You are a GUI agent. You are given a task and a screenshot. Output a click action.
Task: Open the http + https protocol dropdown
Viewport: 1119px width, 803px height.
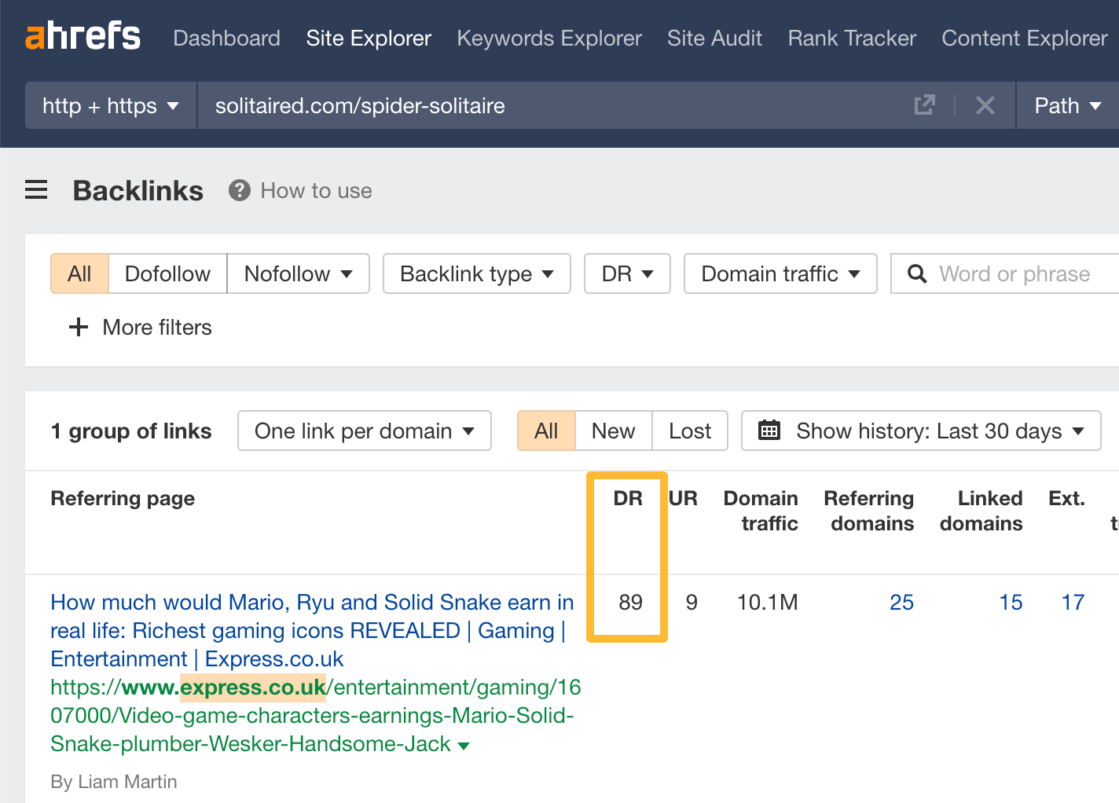pos(110,105)
